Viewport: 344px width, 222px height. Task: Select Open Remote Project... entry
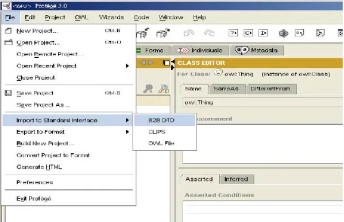tap(68, 54)
